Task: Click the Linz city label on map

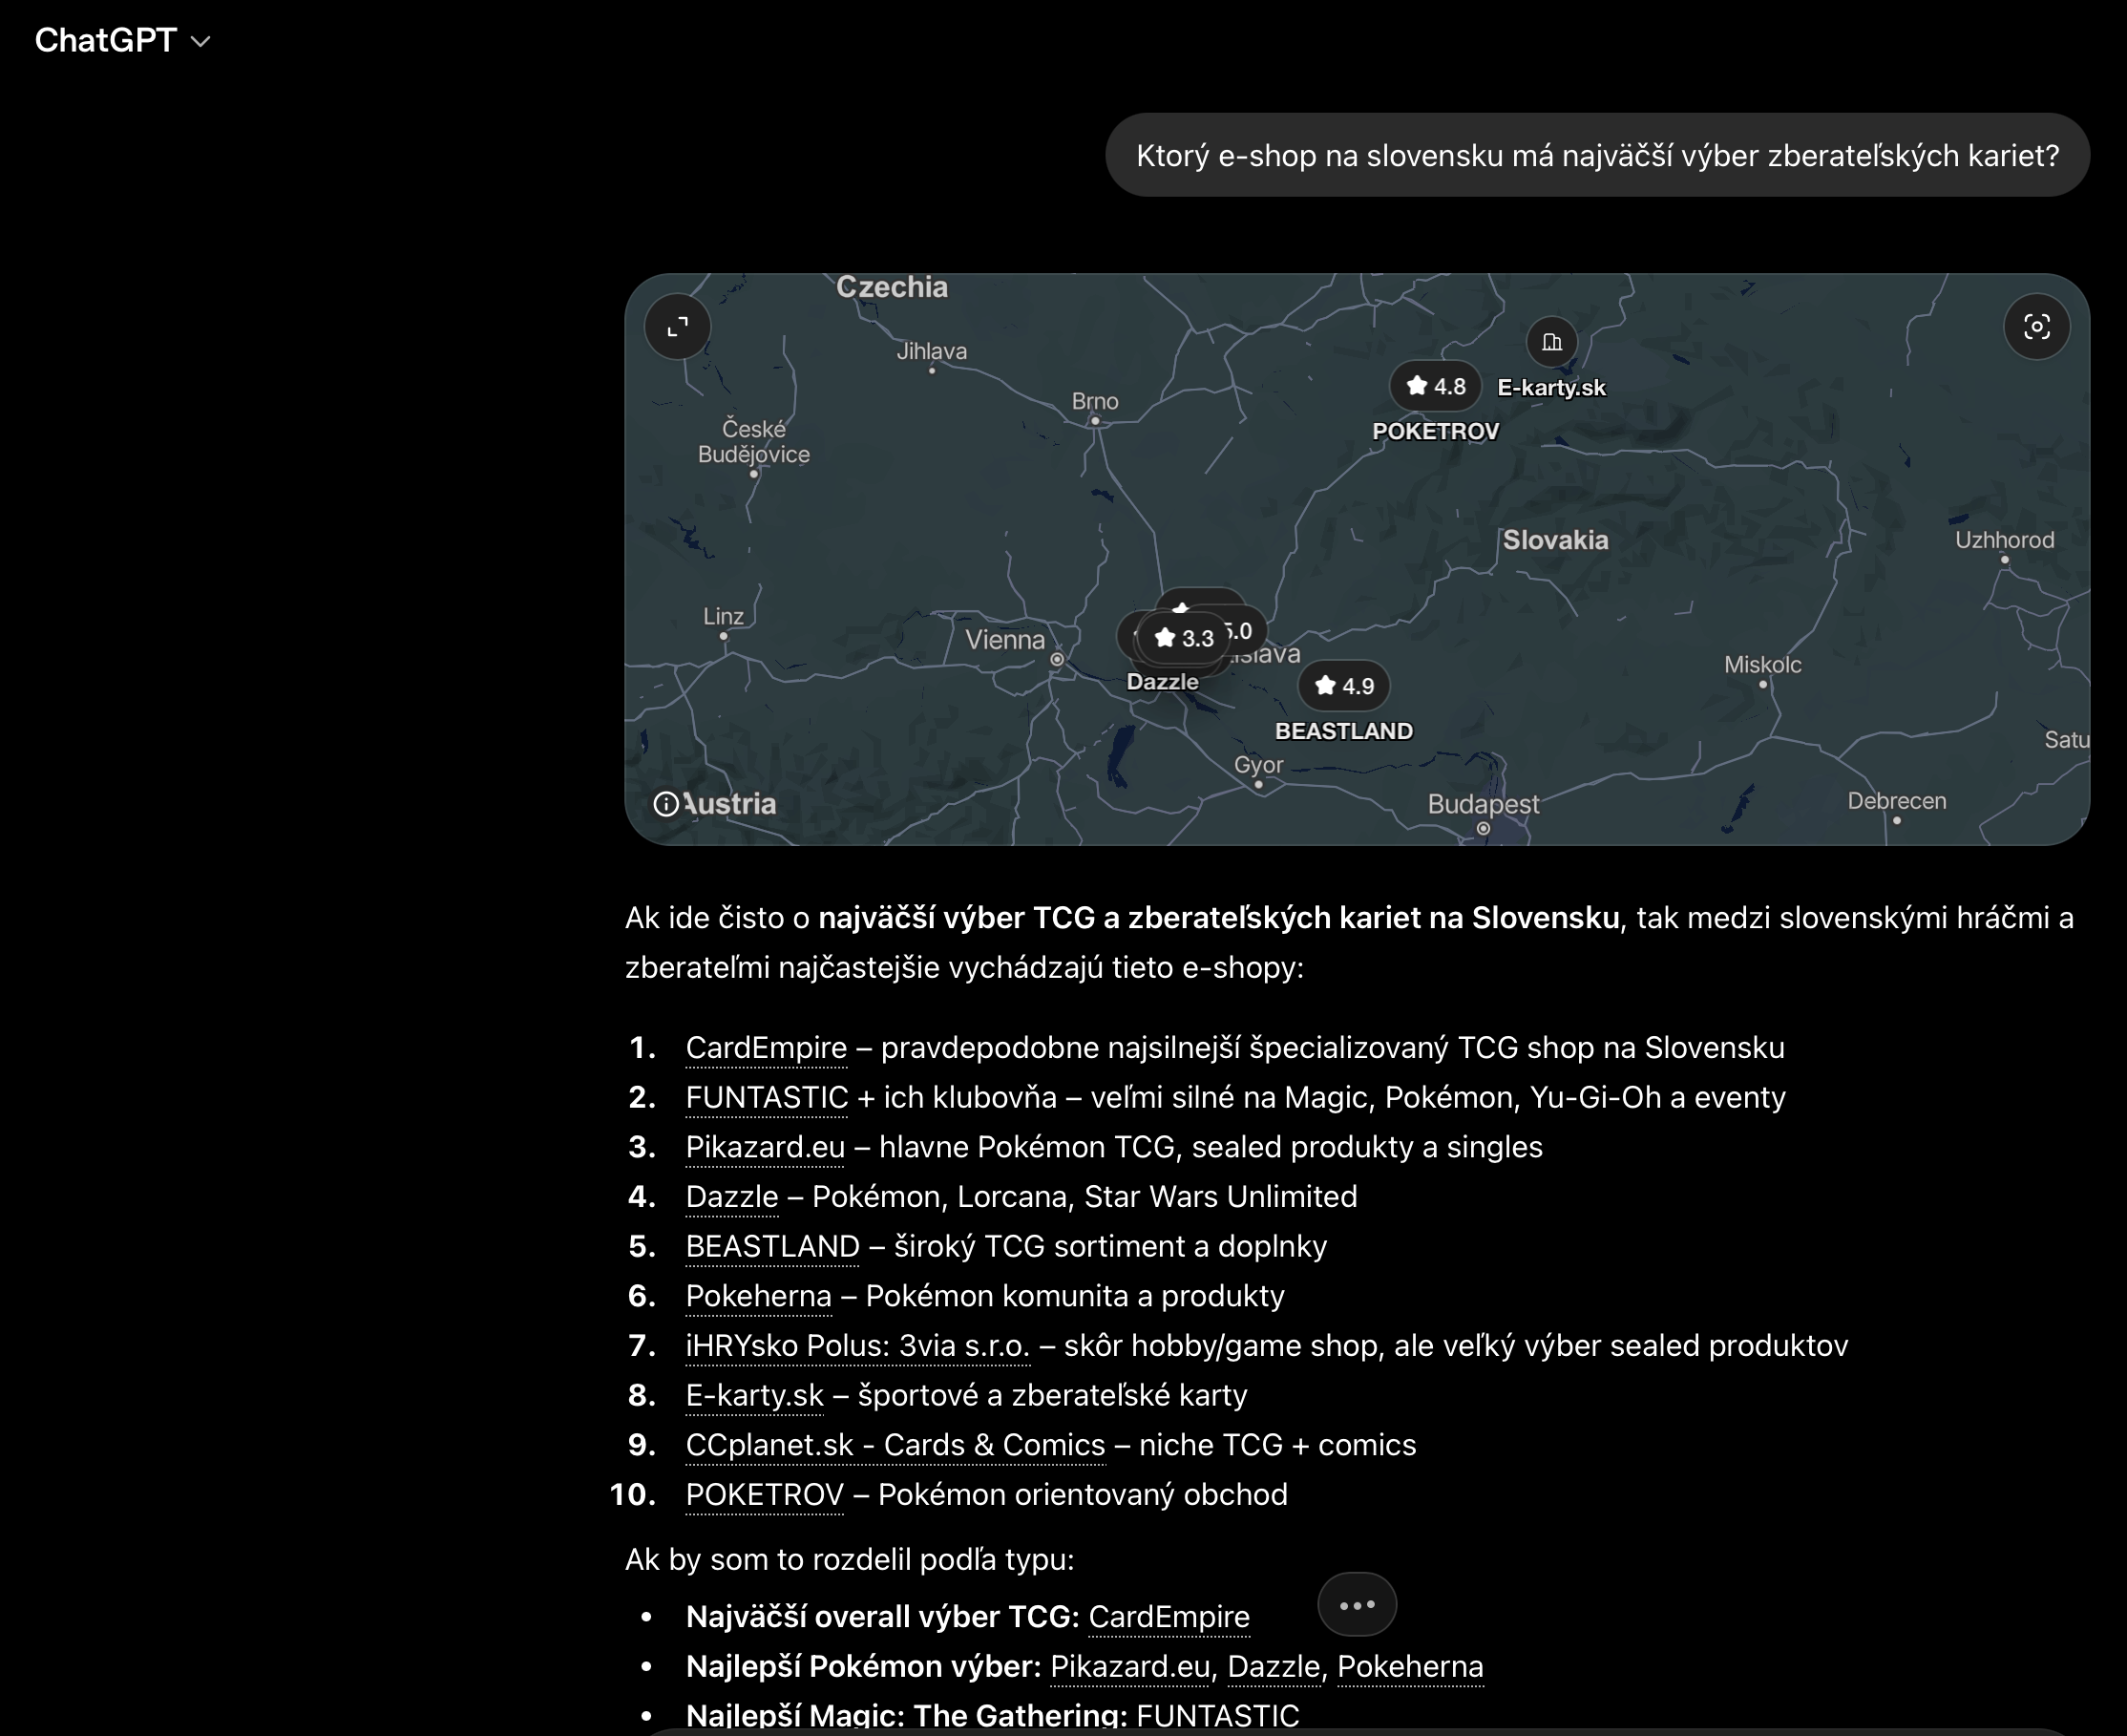Action: (723, 616)
